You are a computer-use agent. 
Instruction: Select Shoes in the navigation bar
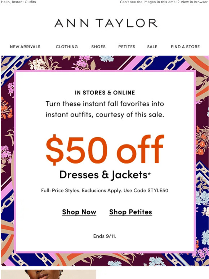click(x=98, y=46)
